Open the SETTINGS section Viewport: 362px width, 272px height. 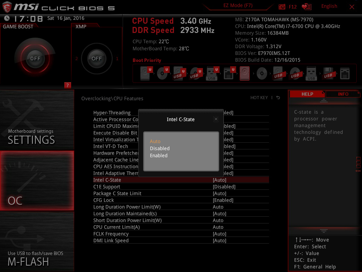(x=37, y=120)
